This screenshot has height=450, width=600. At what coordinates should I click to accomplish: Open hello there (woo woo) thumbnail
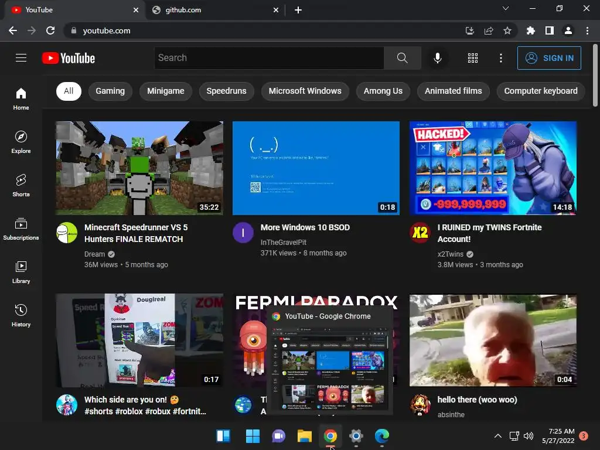coord(493,340)
